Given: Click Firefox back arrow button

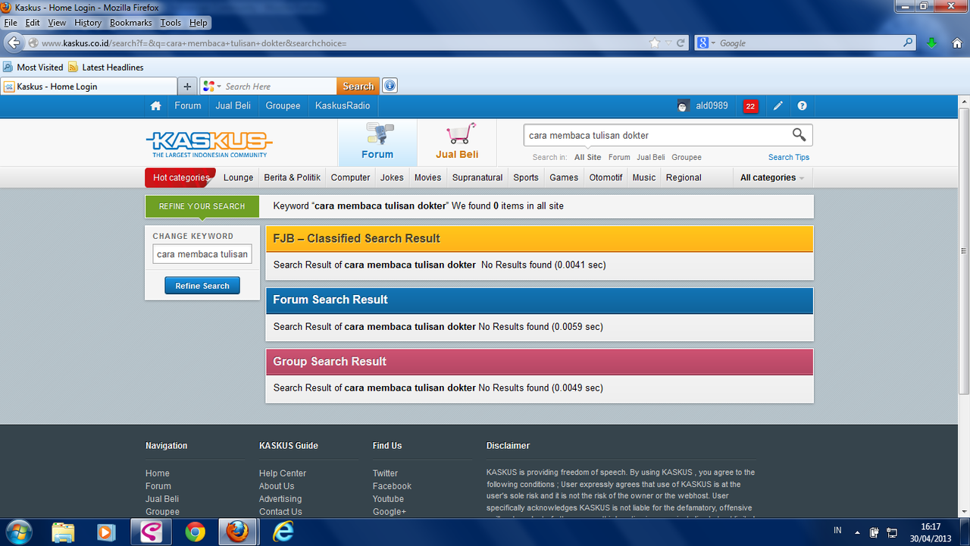Looking at the screenshot, I should click(14, 43).
